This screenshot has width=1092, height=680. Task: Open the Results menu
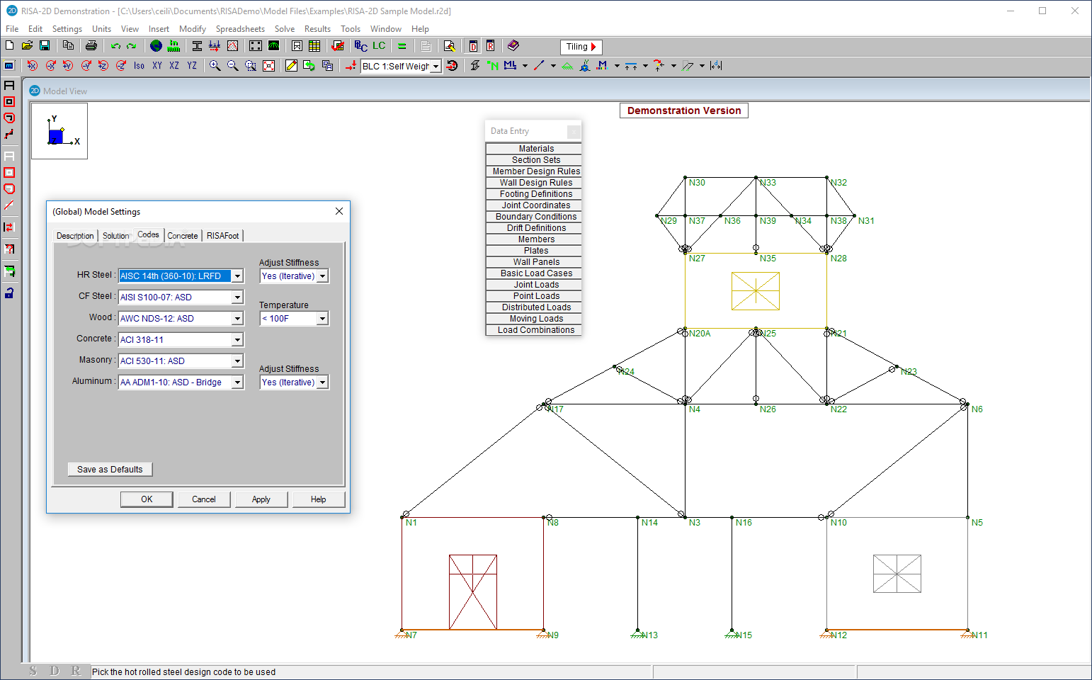pyautogui.click(x=317, y=29)
